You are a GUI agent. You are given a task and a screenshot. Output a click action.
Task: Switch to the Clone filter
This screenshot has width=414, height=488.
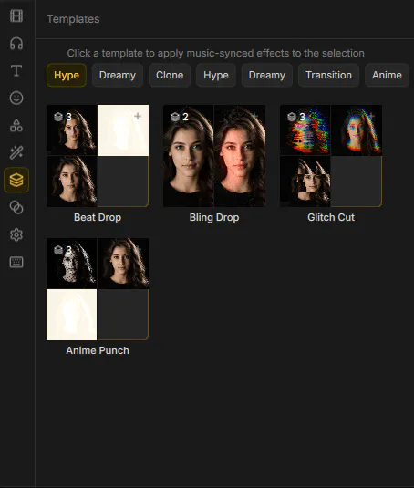pos(170,75)
